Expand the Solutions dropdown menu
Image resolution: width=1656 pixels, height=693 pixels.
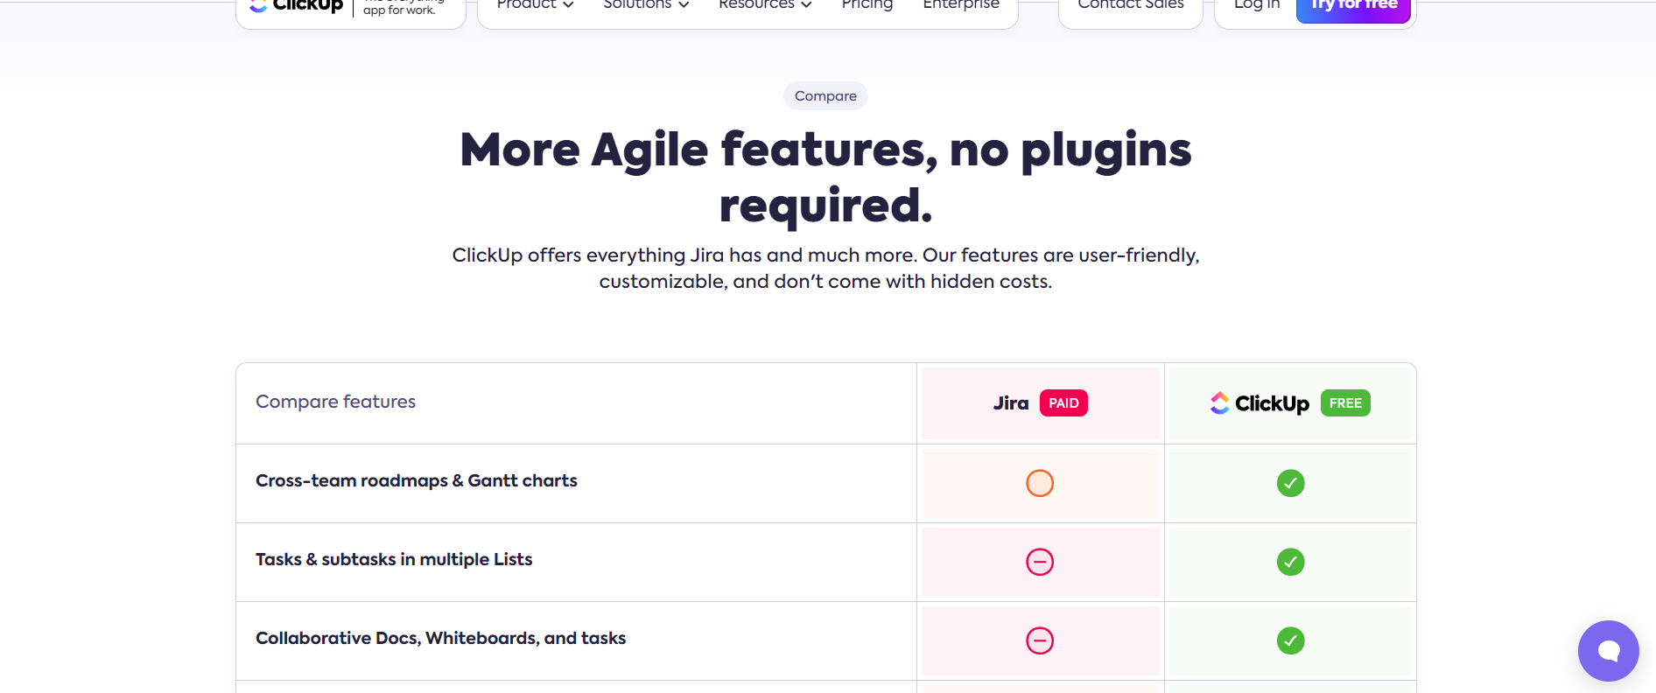646,4
